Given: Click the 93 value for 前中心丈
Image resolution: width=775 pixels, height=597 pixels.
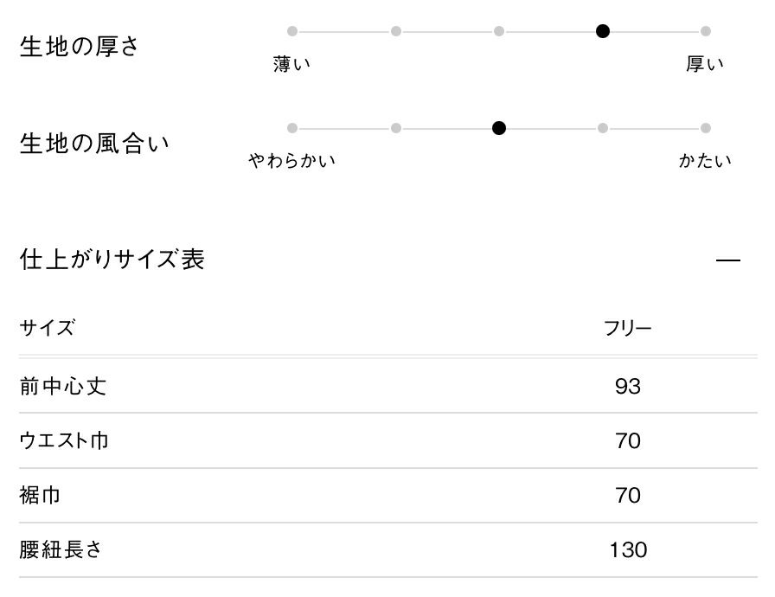Looking at the screenshot, I should [628, 386].
